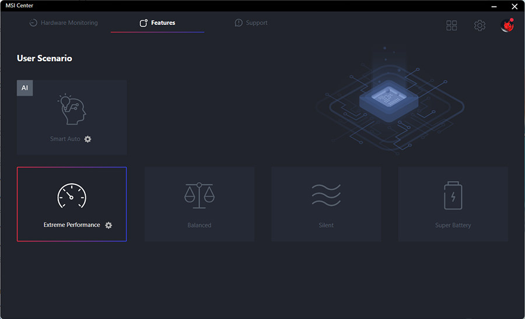Click the Extreme Performance label

coord(72,225)
